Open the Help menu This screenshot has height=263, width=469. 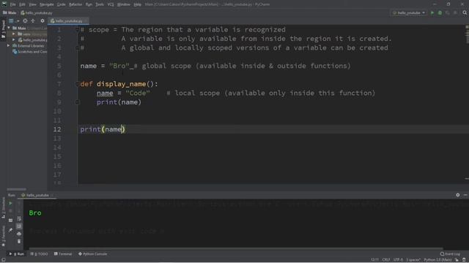137,4
